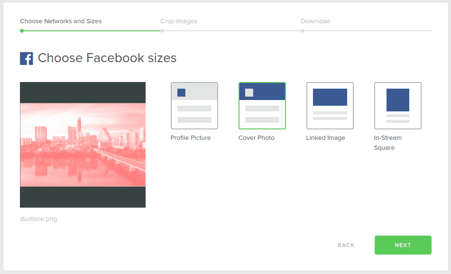Click the green dot of the first step
Image resolution: width=451 pixels, height=274 pixels.
pyautogui.click(x=22, y=31)
